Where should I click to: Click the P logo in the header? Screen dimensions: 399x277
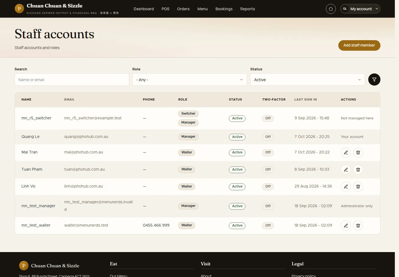coord(19,9)
